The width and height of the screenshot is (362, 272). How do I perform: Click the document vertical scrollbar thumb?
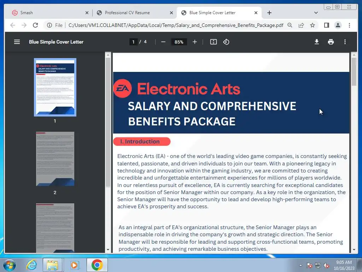coord(354,72)
